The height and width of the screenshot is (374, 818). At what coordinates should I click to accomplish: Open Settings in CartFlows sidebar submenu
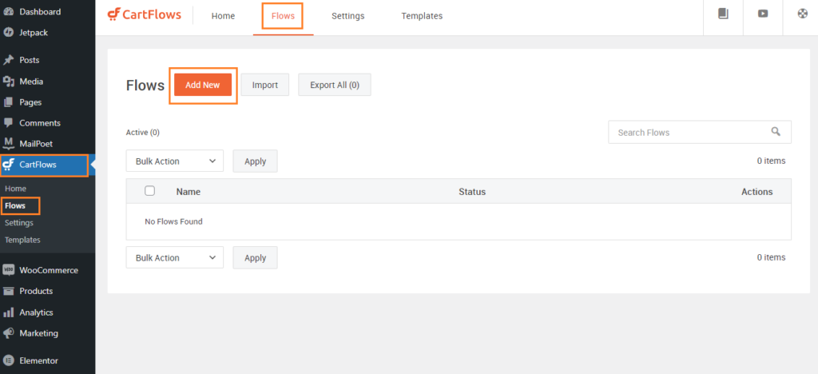click(19, 223)
